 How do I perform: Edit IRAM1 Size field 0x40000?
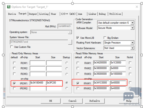tap(118, 83)
